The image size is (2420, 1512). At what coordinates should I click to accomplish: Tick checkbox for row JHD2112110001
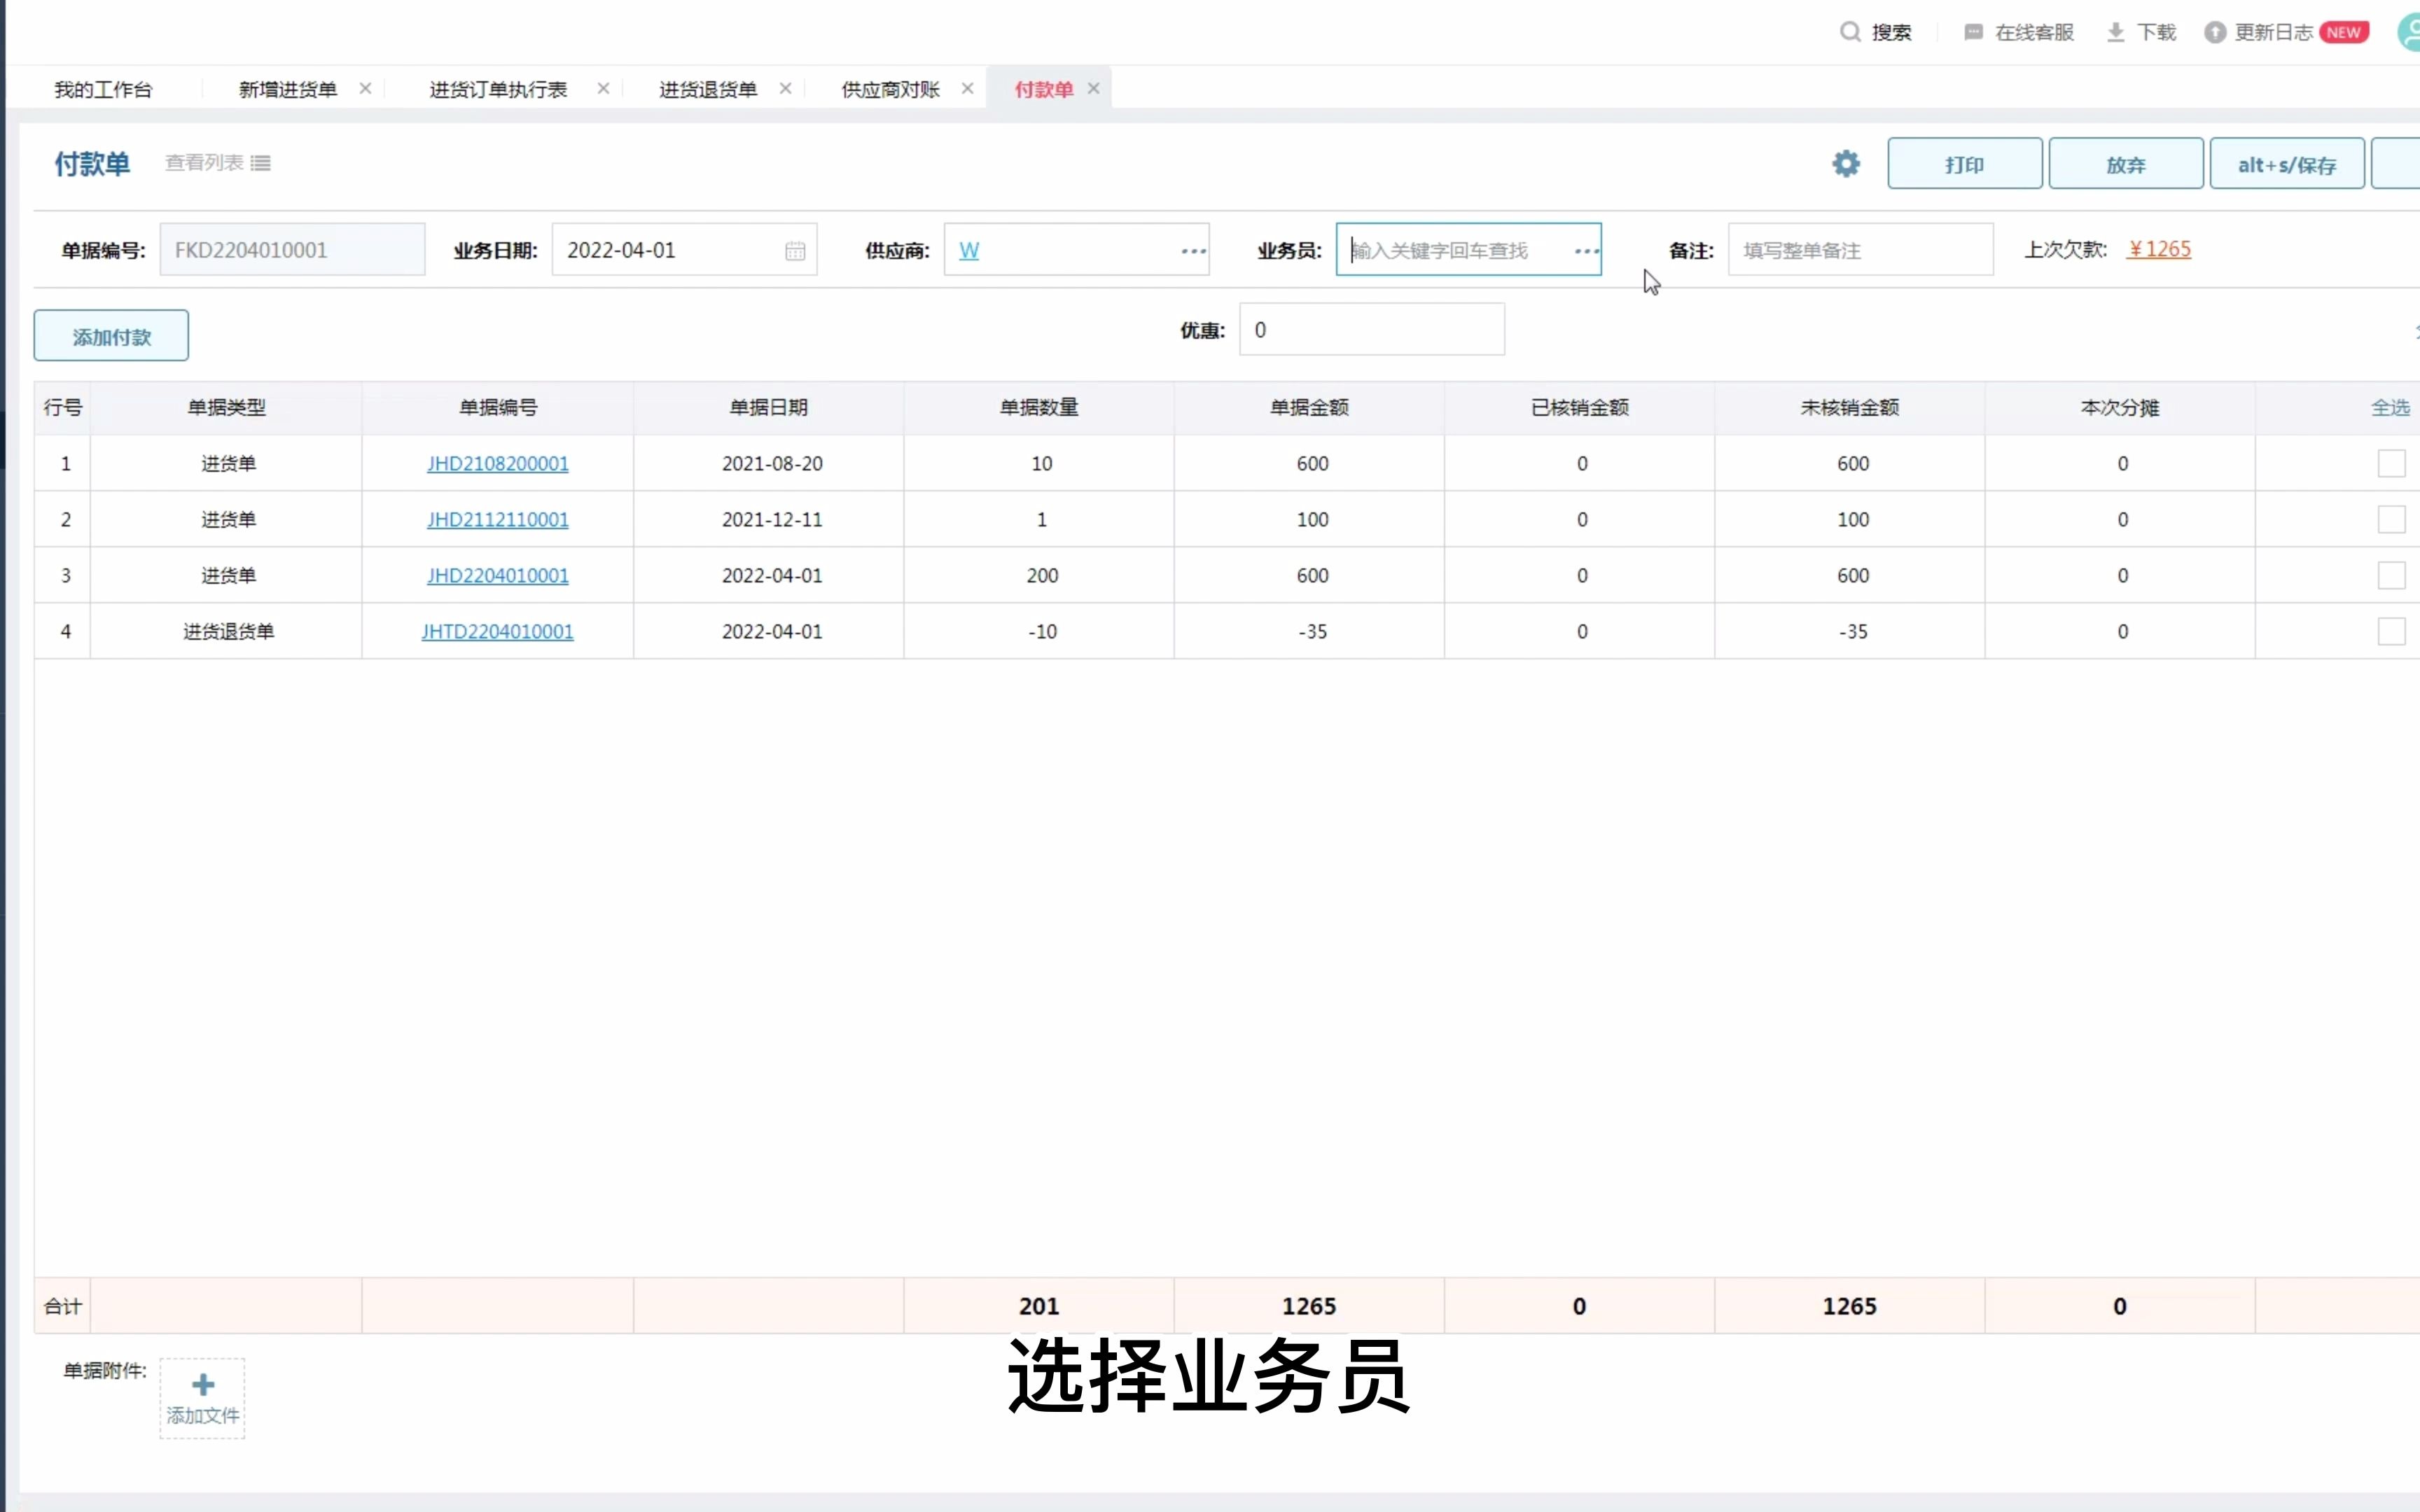click(x=2391, y=519)
